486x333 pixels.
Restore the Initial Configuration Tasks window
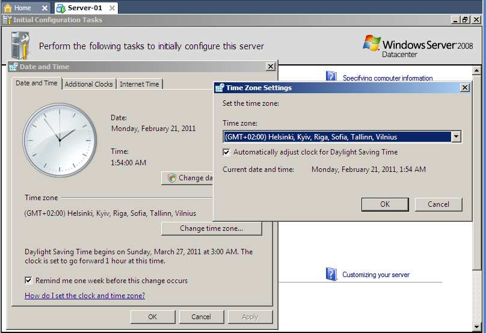(x=465, y=20)
